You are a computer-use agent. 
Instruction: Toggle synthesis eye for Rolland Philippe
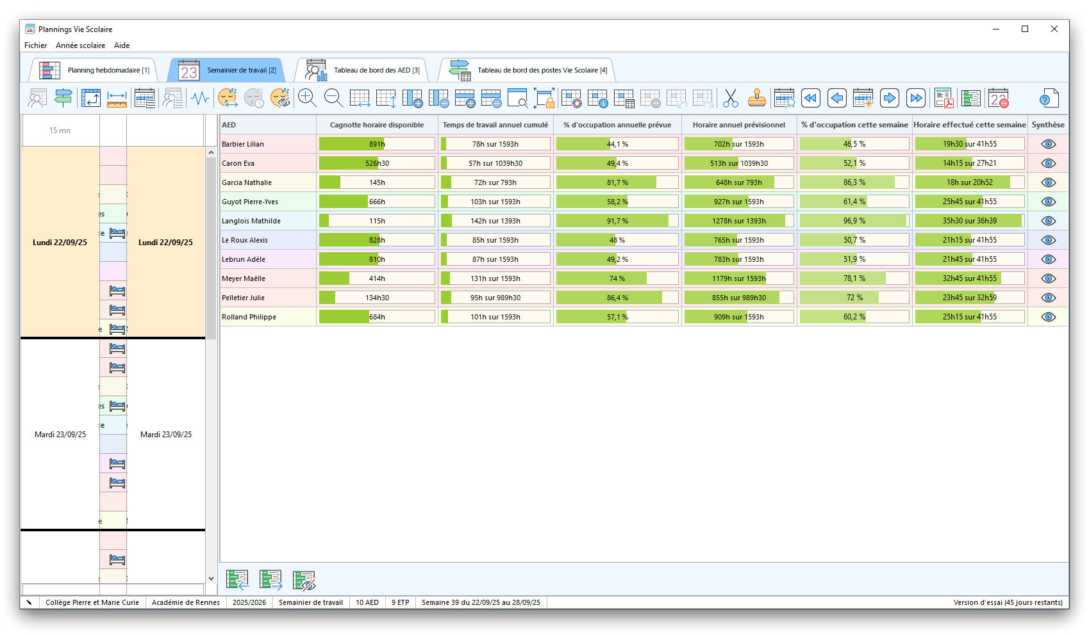[x=1048, y=317]
